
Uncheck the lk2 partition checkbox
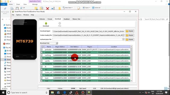(42, 69)
